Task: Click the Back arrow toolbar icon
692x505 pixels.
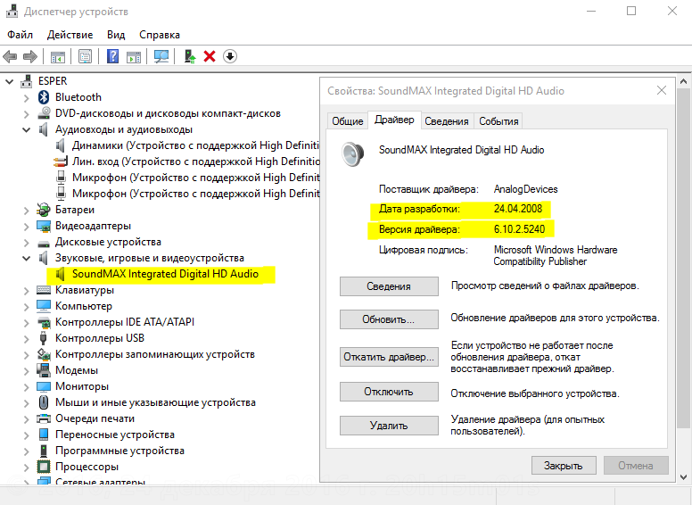Action: [x=10, y=56]
